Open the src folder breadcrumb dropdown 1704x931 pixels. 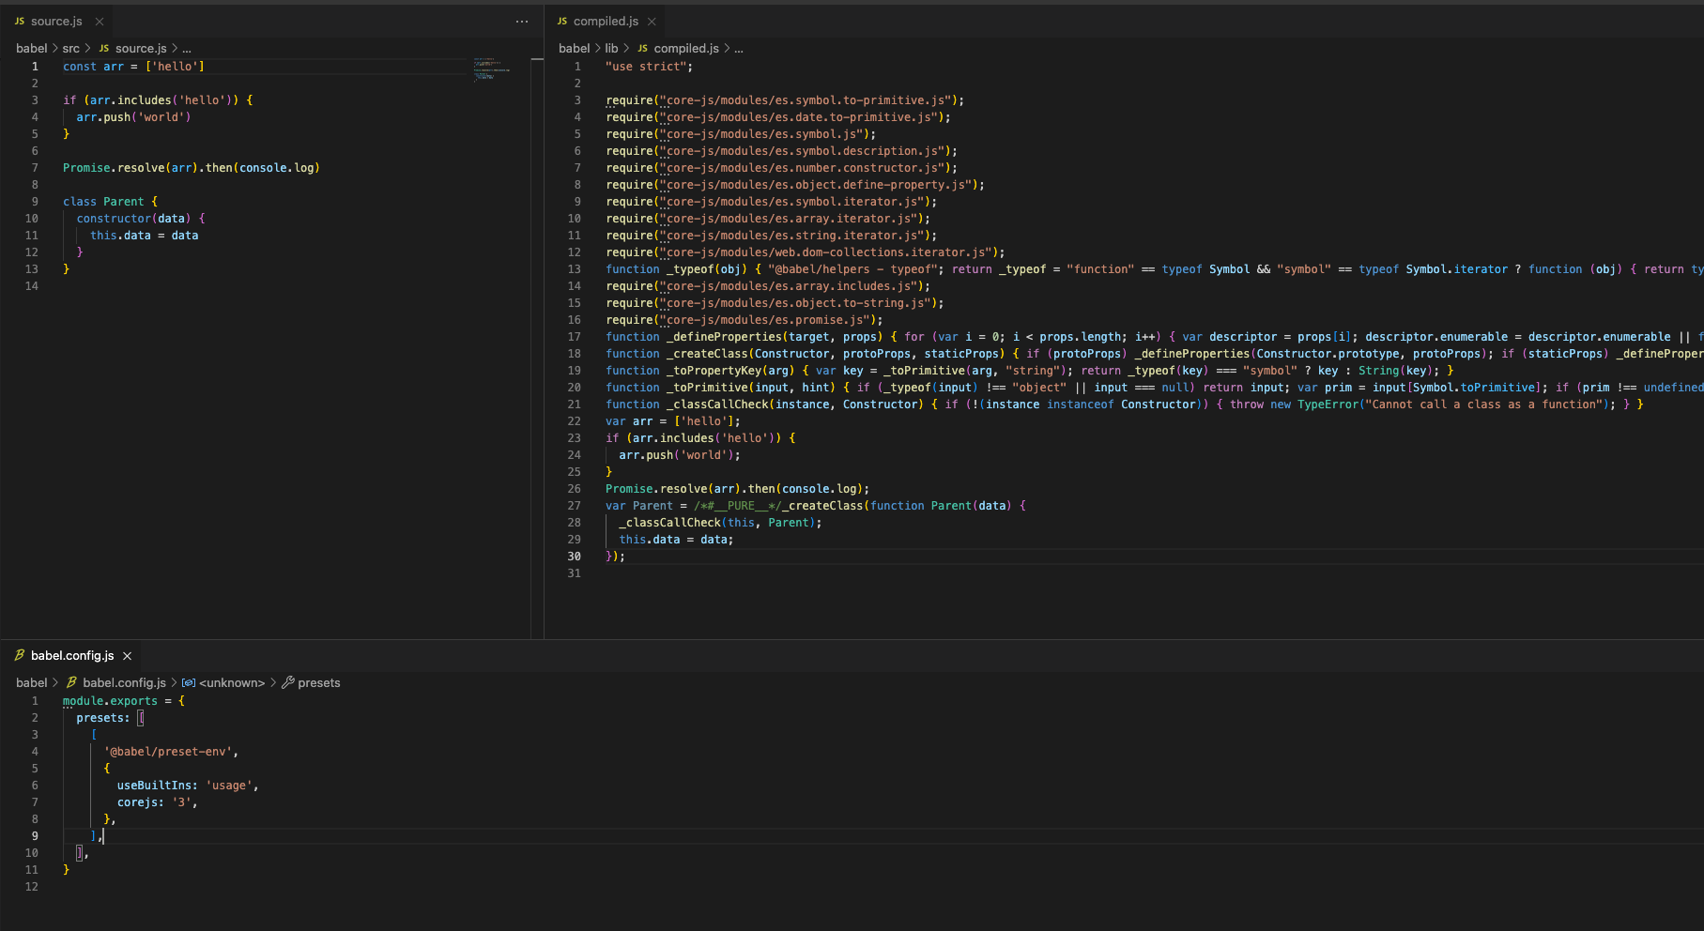(x=70, y=48)
